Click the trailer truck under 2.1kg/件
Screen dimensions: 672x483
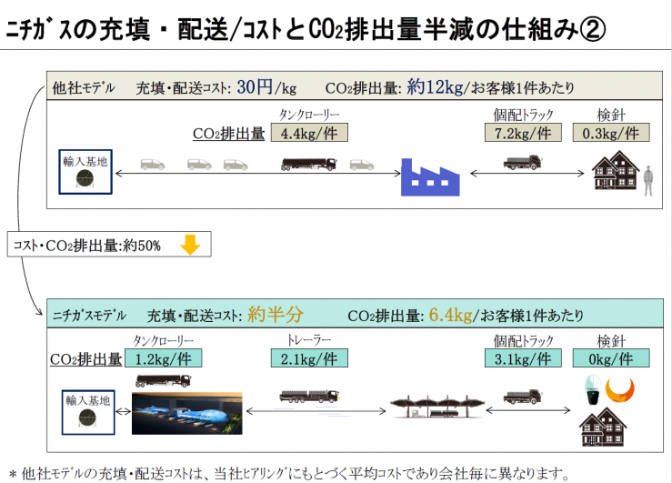click(309, 397)
